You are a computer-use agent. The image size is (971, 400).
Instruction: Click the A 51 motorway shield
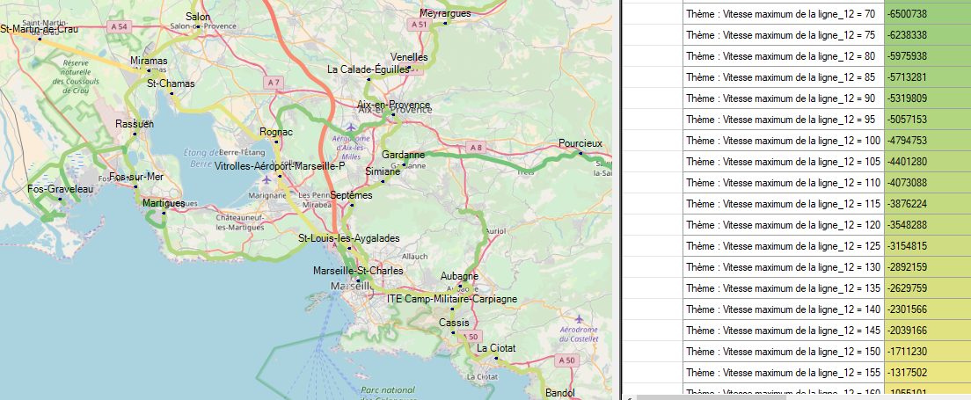[x=422, y=25]
